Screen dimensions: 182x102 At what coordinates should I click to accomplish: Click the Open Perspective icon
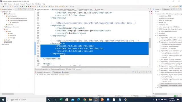point(173,7)
